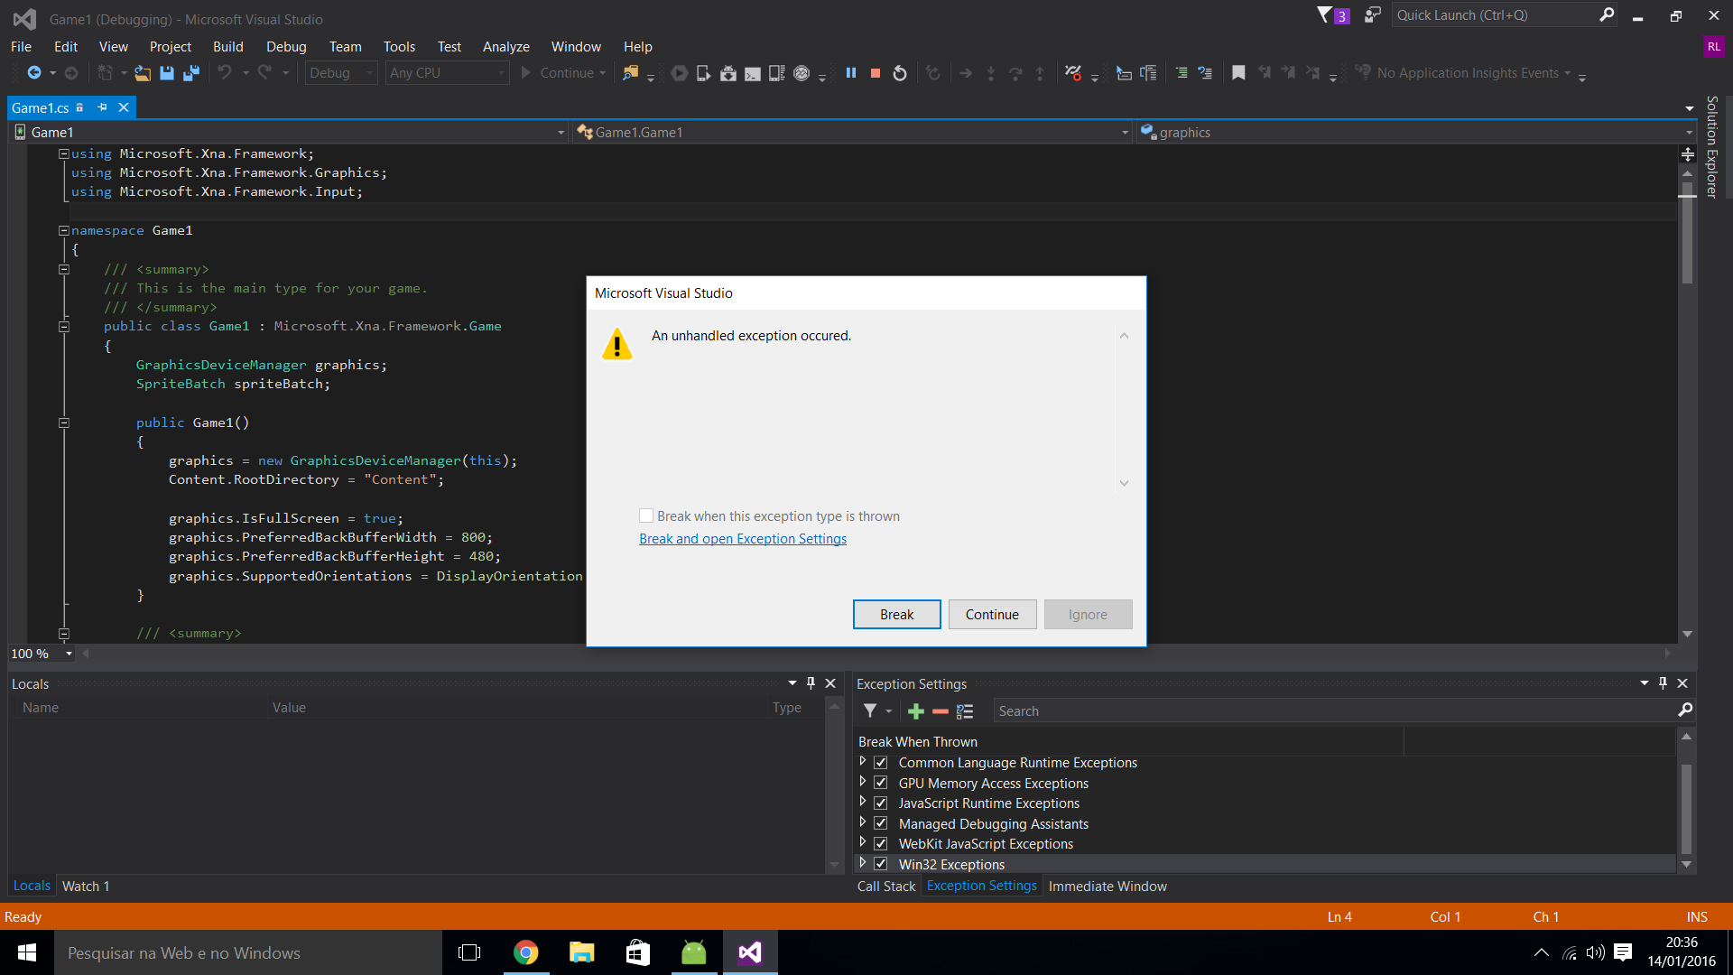The image size is (1733, 975).
Task: Pin the Exception Settings panel
Action: point(1663,683)
